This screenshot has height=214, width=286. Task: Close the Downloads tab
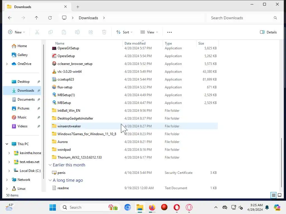coord(65,7)
